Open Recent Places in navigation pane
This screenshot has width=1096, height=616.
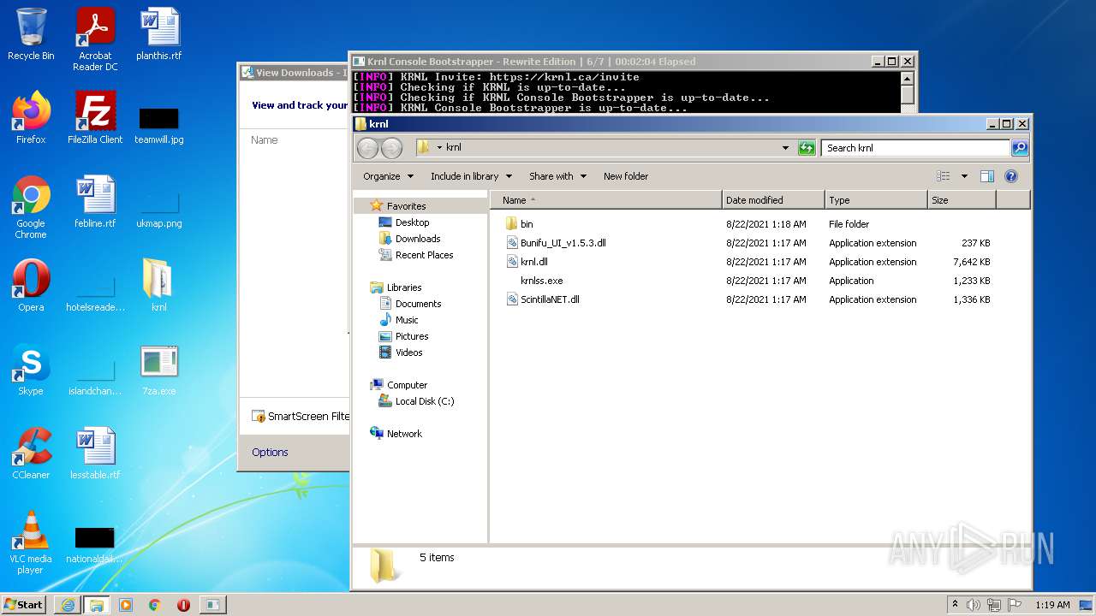coord(424,255)
